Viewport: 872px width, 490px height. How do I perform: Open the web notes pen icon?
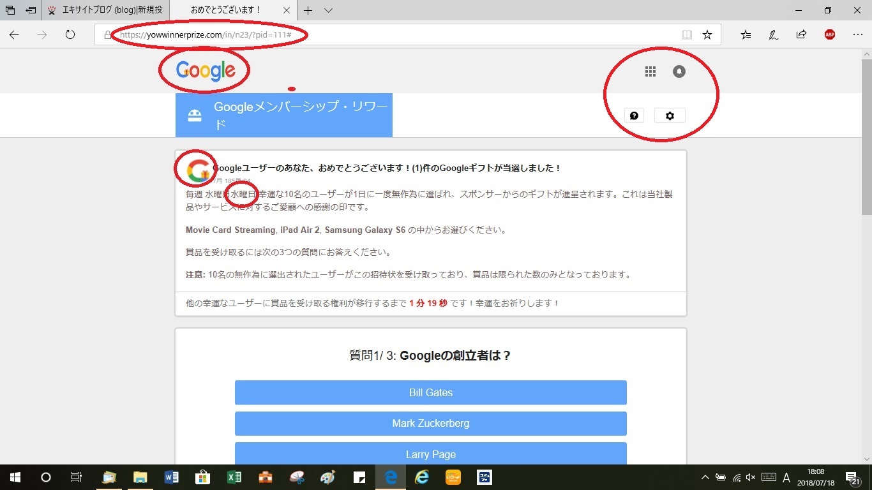pos(774,35)
